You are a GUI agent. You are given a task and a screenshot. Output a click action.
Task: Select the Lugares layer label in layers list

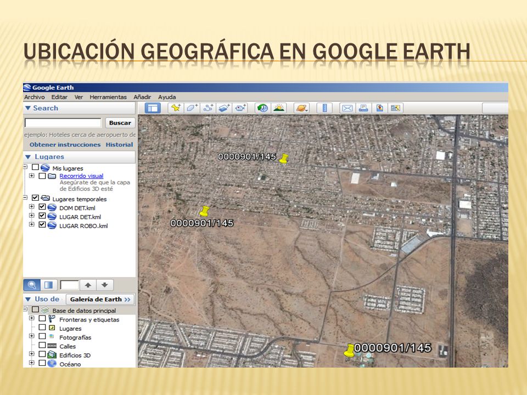70,329
